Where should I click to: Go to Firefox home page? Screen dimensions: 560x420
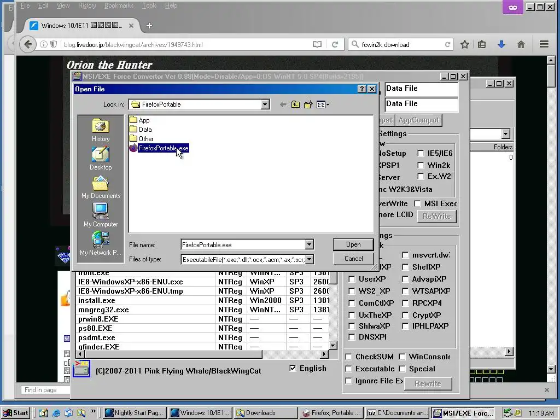tap(521, 45)
